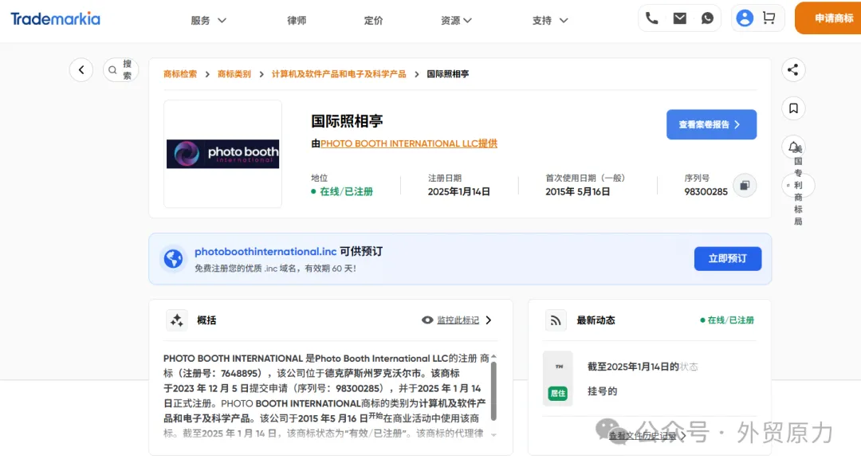Bookmark this trademark record
The height and width of the screenshot is (467, 861).
(793, 108)
